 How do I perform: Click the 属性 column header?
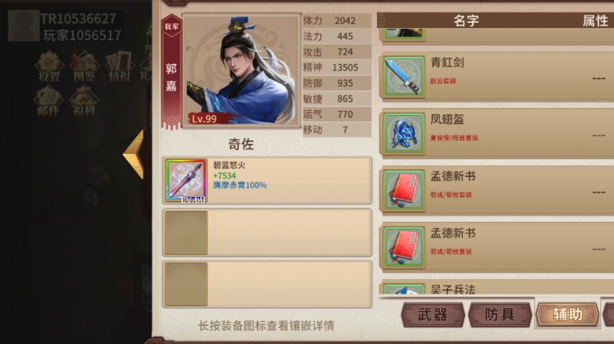(595, 20)
